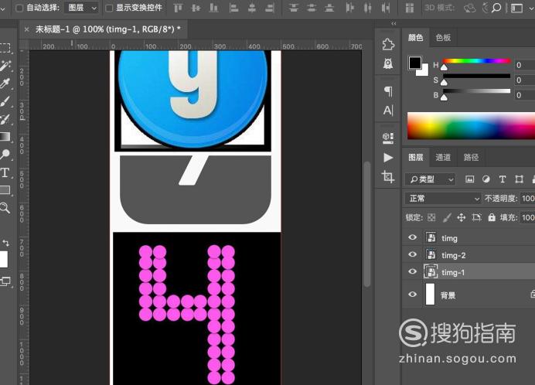Distribute bottom edges in options bar
This screenshot has width=535, height=385.
pos(329,8)
